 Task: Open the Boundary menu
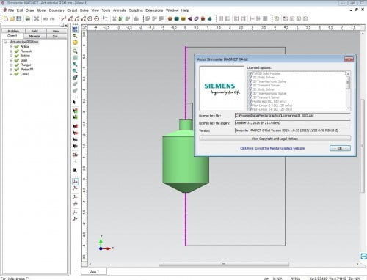57,10
